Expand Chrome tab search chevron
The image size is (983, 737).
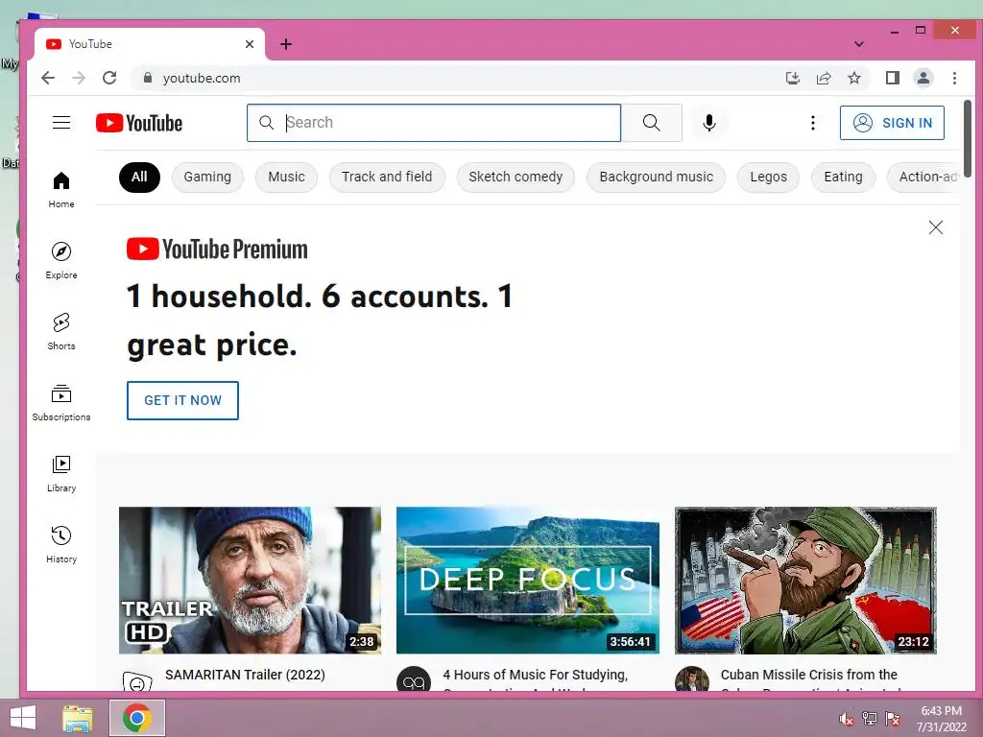[859, 44]
